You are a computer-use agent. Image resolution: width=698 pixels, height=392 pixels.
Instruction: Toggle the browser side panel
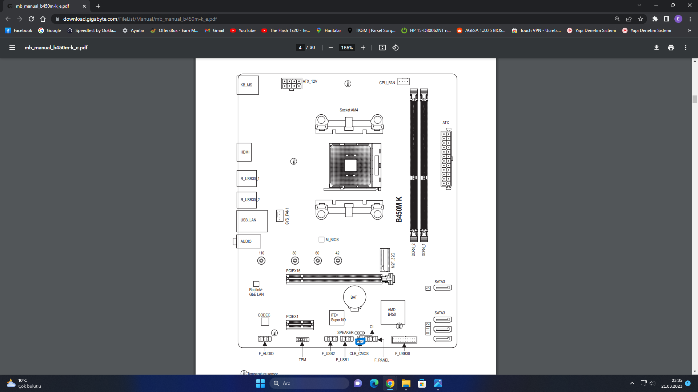click(667, 19)
